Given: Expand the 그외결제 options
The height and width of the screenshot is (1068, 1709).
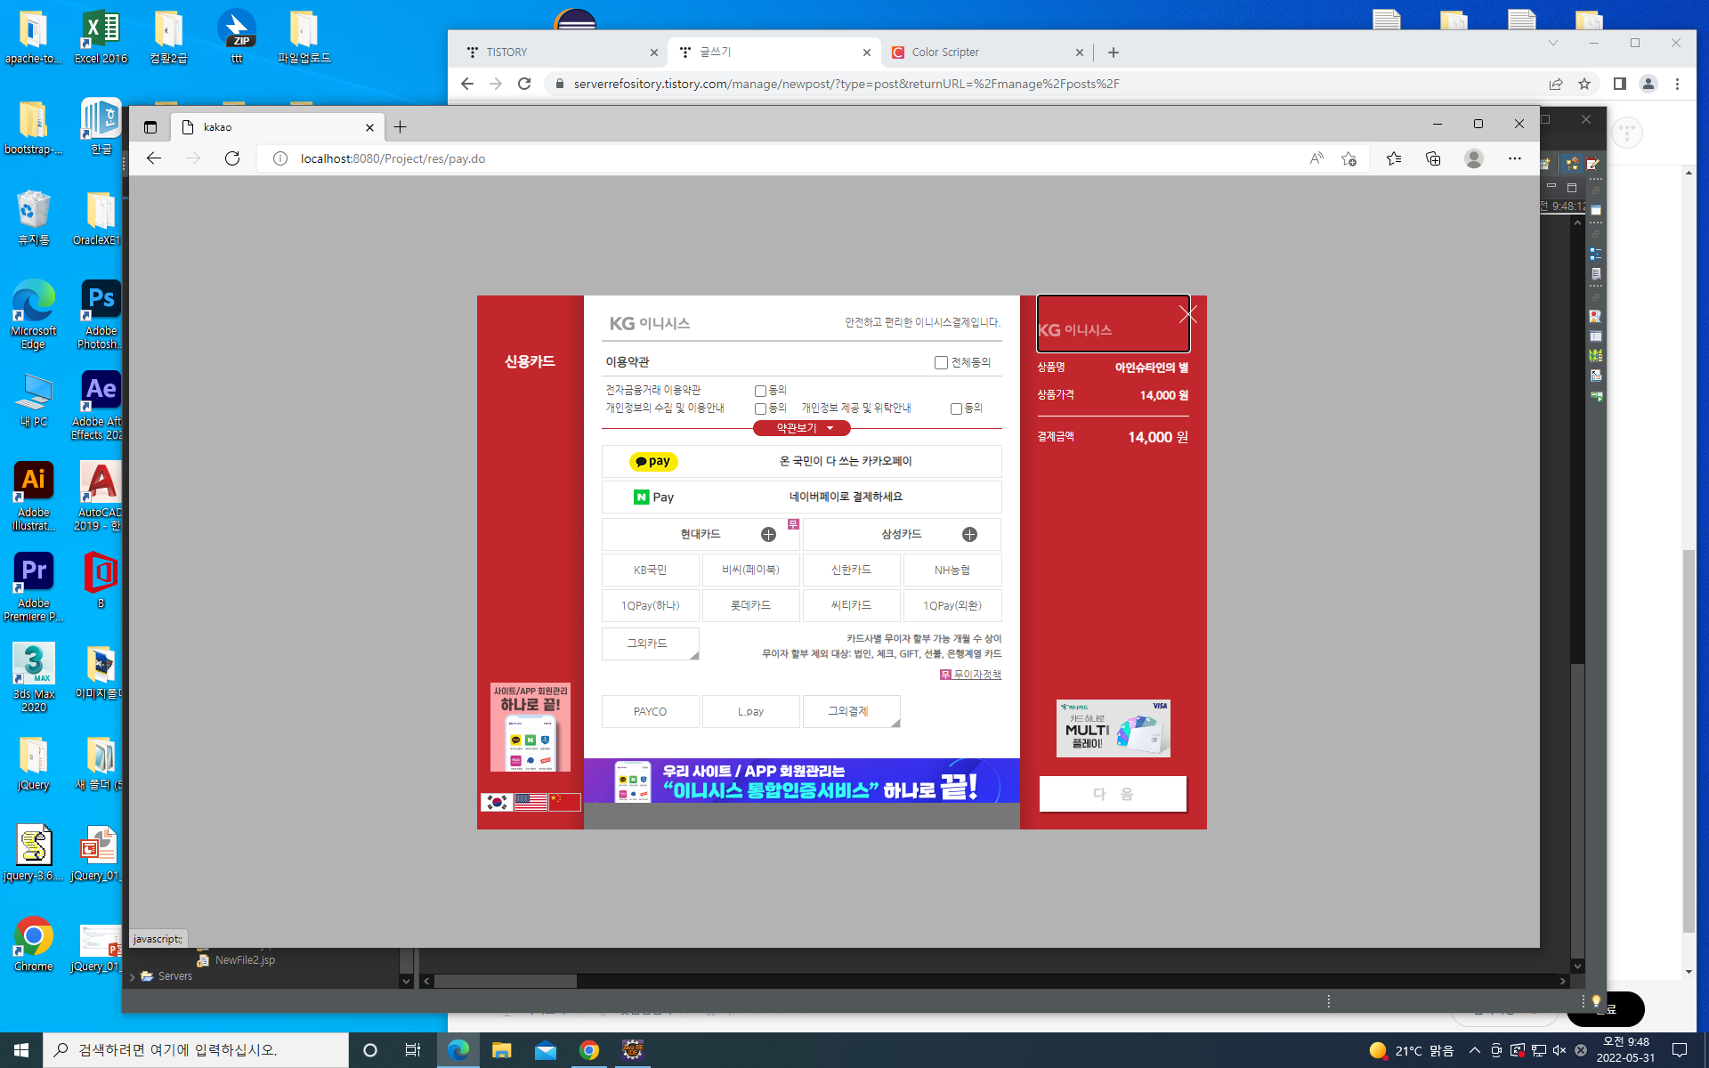Looking at the screenshot, I should point(851,711).
